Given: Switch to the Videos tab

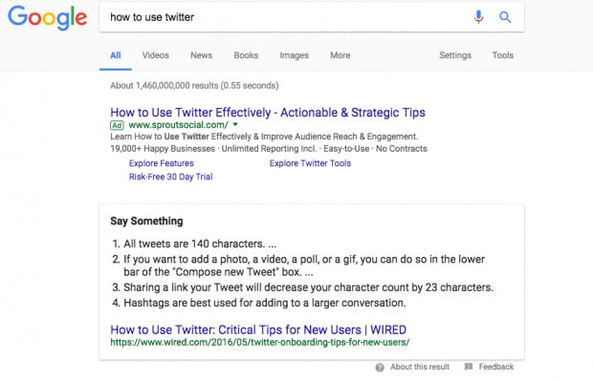Looking at the screenshot, I should pyautogui.click(x=156, y=55).
